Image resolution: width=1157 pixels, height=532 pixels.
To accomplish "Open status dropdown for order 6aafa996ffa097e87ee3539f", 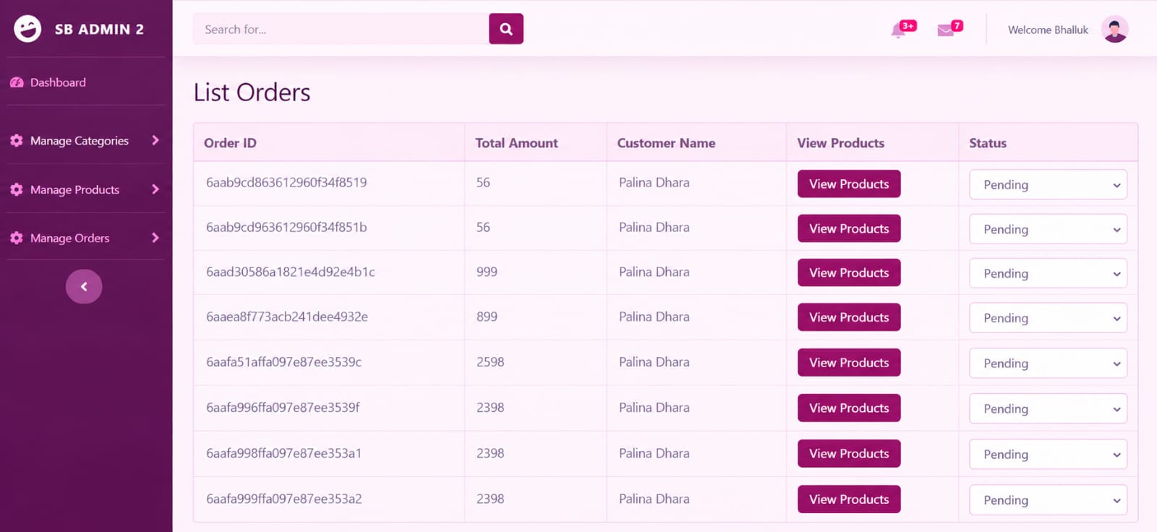I will pos(1048,408).
